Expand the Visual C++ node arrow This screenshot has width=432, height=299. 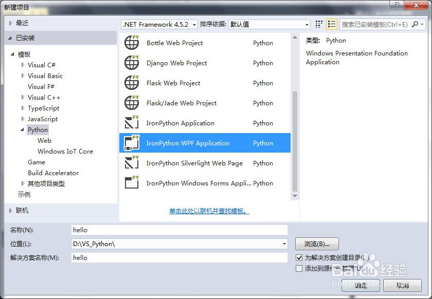pyautogui.click(x=23, y=97)
